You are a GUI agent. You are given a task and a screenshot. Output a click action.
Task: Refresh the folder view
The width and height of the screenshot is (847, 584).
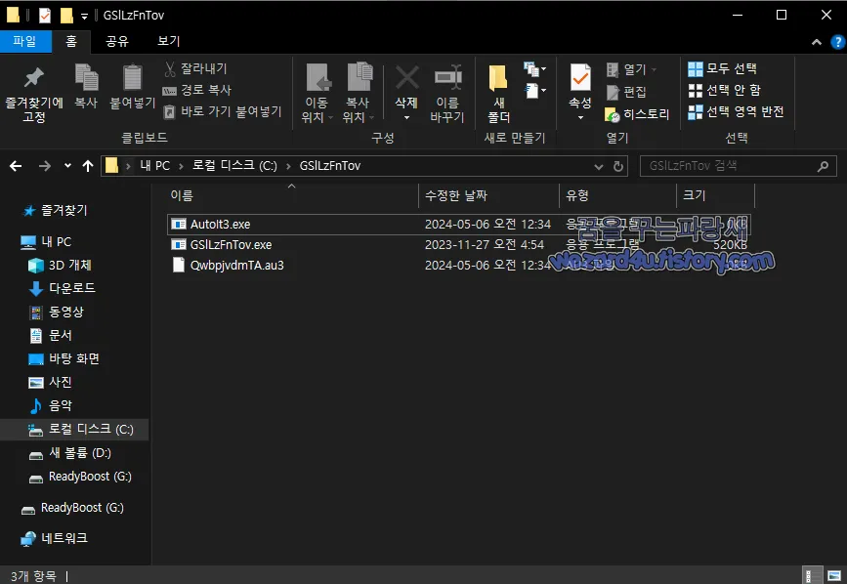pos(618,167)
